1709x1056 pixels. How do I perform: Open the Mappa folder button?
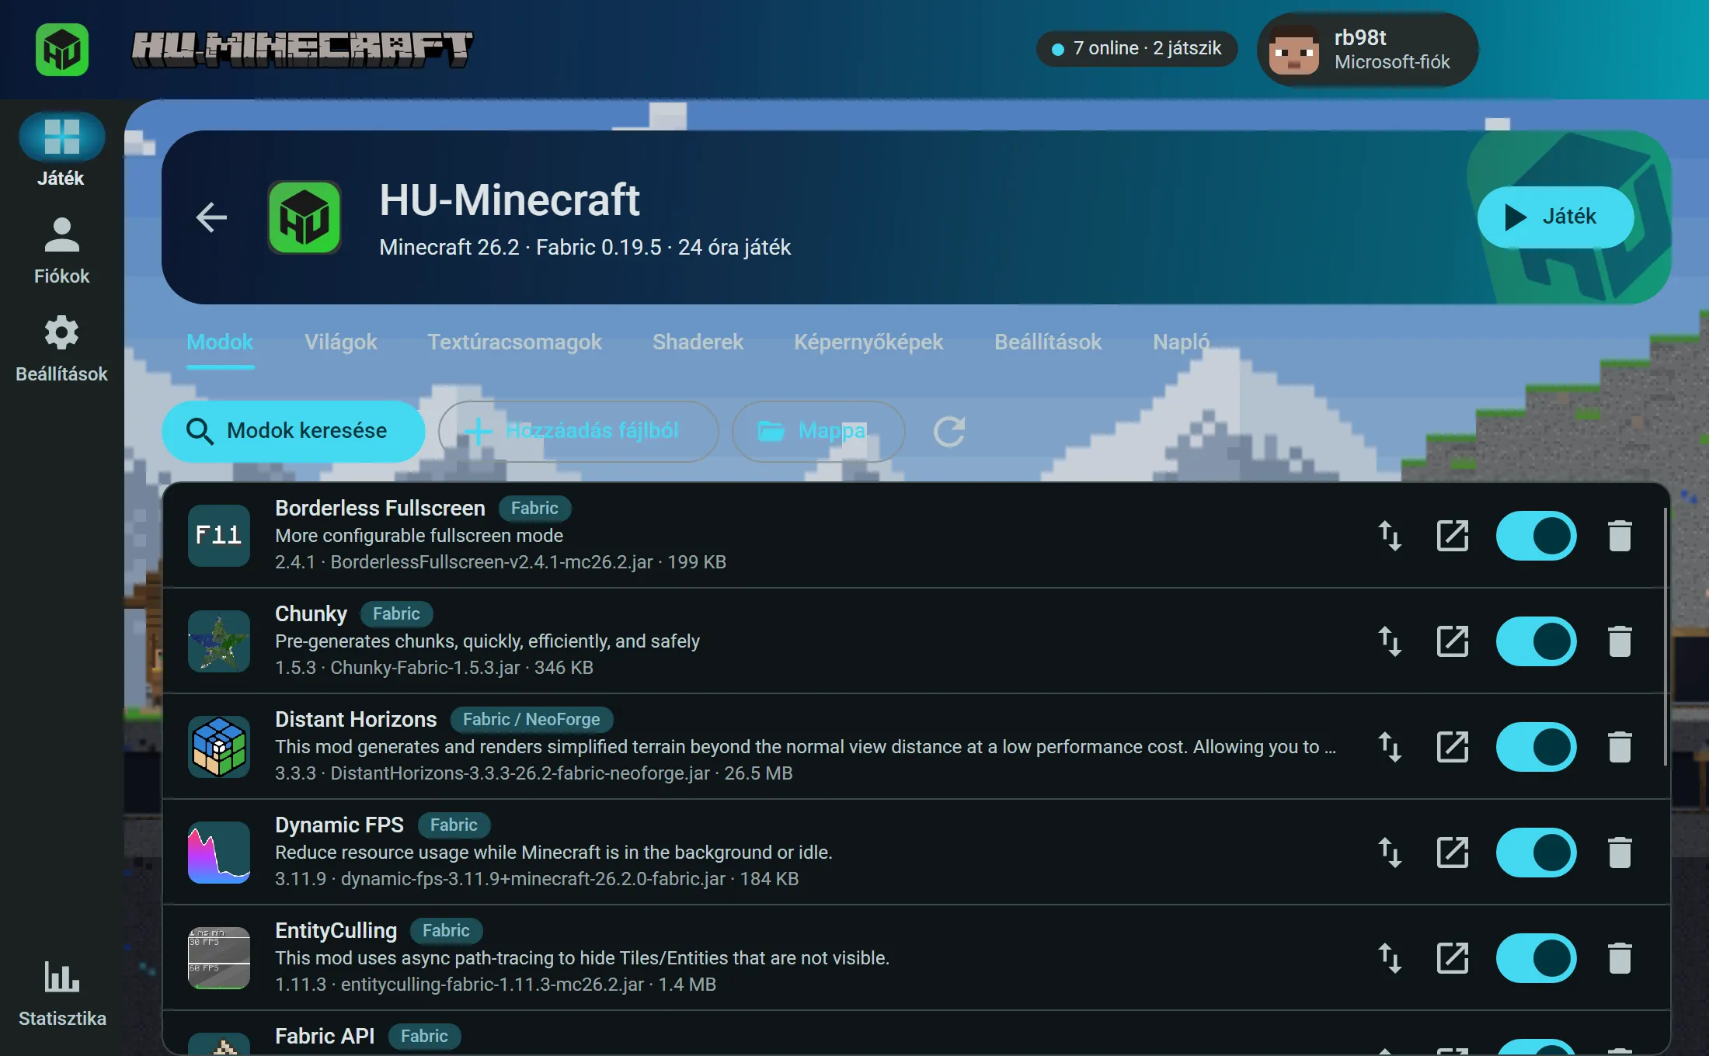tap(818, 431)
